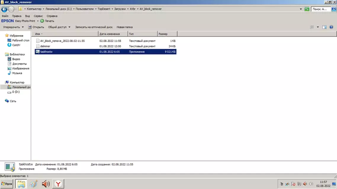Select the taskhostw application file
This screenshot has width=337, height=189.
[46, 52]
